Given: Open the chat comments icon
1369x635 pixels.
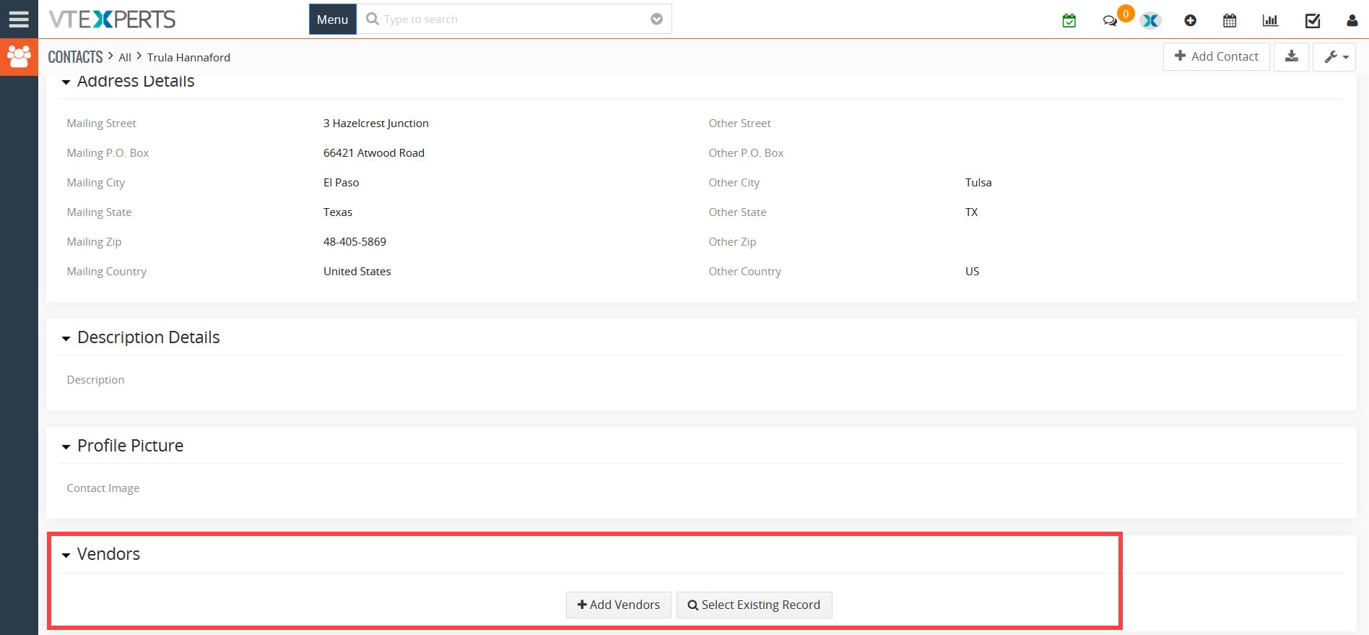Looking at the screenshot, I should (1110, 21).
